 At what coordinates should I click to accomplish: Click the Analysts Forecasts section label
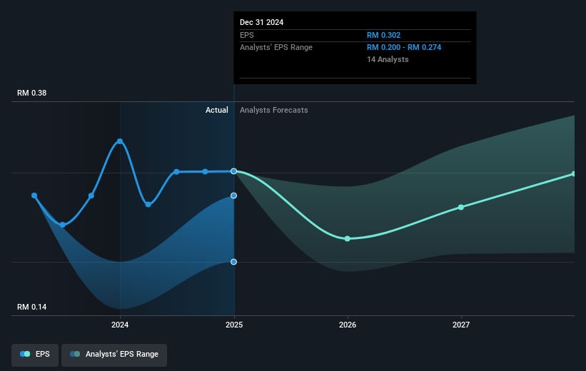coord(274,110)
